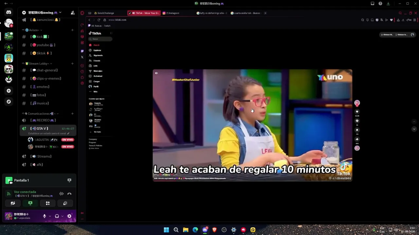Invite people to BAMSGaming server
The width and height of the screenshot is (419, 235).
73,13
